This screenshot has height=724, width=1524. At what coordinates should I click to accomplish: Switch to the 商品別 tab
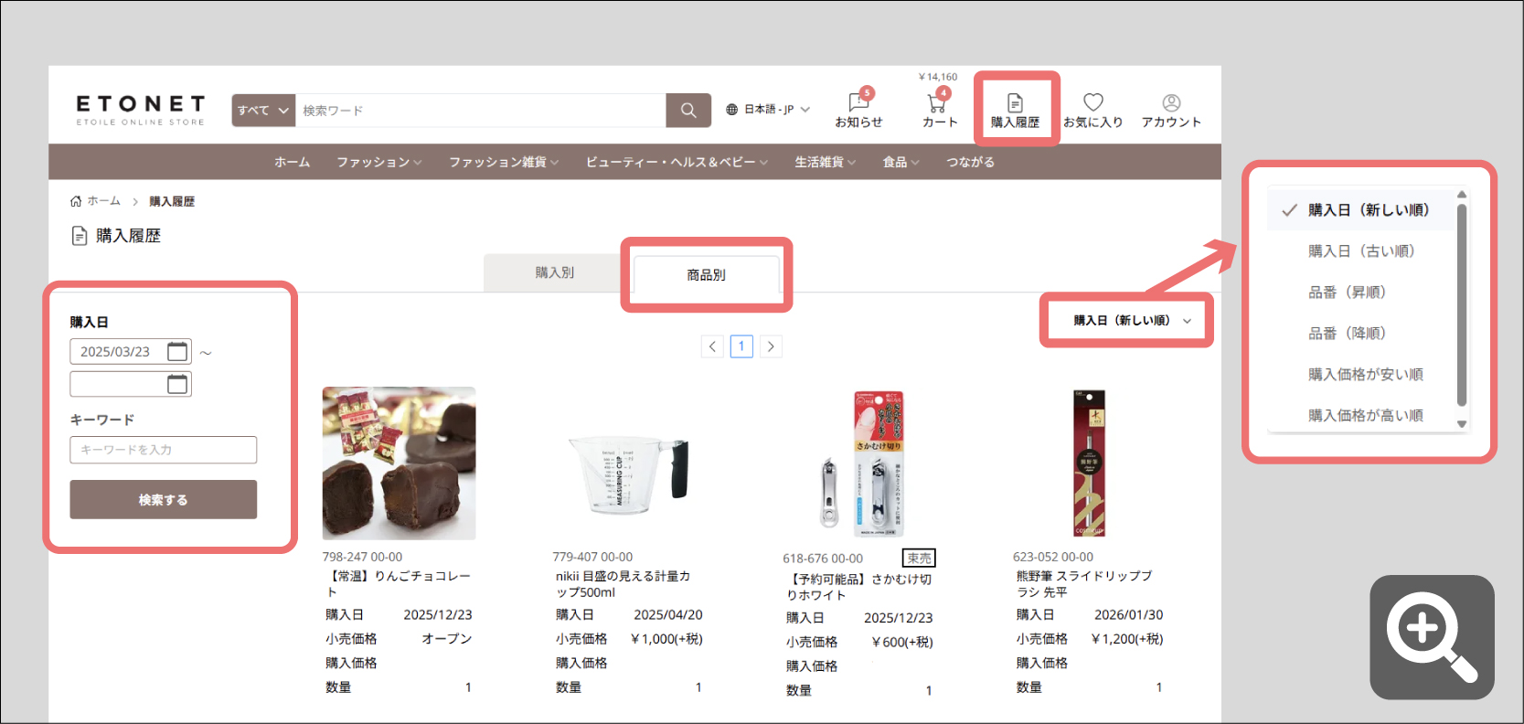tap(707, 274)
